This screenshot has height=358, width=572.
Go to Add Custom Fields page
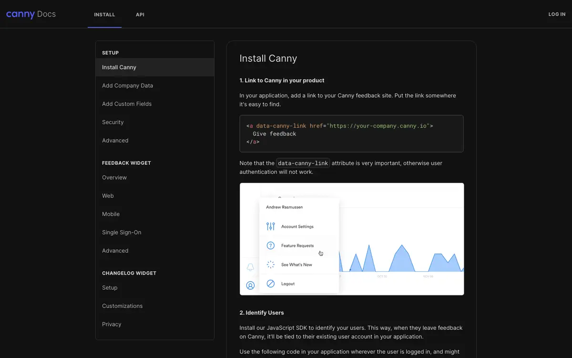tap(155, 104)
